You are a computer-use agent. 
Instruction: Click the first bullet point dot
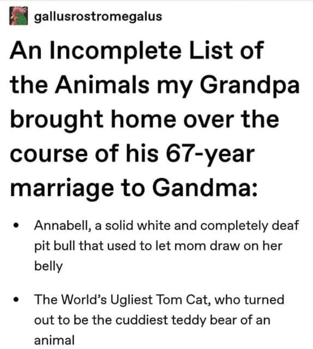[16, 226]
